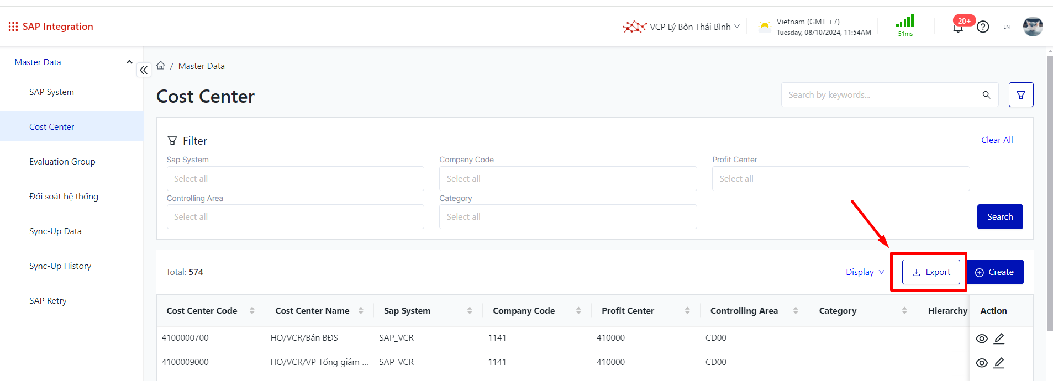
Task: Click the magnifier icon in search box
Action: (986, 95)
